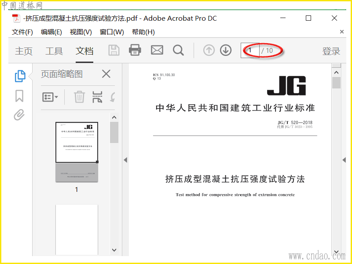The height and width of the screenshot is (264, 352).
Task: Click the rotate page icon
Action: tap(113, 97)
